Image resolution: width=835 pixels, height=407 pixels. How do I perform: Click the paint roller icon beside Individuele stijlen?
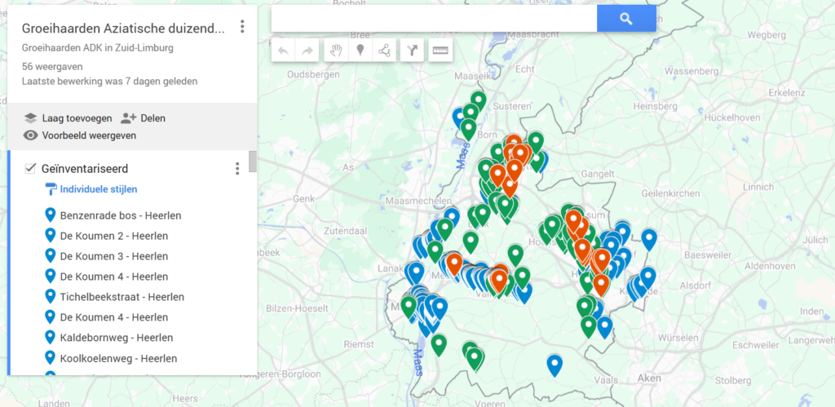coord(51,189)
